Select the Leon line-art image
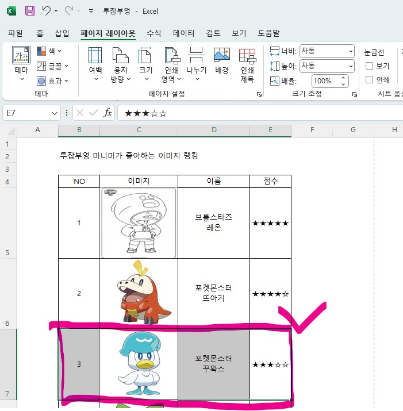This screenshot has height=411, width=403. click(x=139, y=223)
